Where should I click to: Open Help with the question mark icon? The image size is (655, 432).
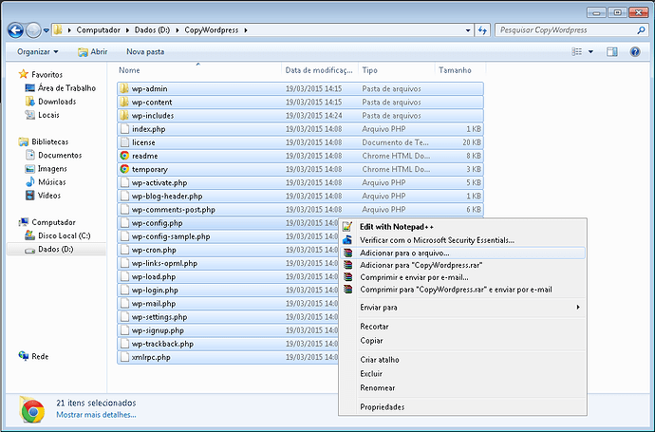[635, 52]
